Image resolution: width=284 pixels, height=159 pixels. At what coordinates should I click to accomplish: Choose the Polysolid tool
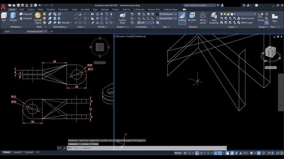pos(26,14)
